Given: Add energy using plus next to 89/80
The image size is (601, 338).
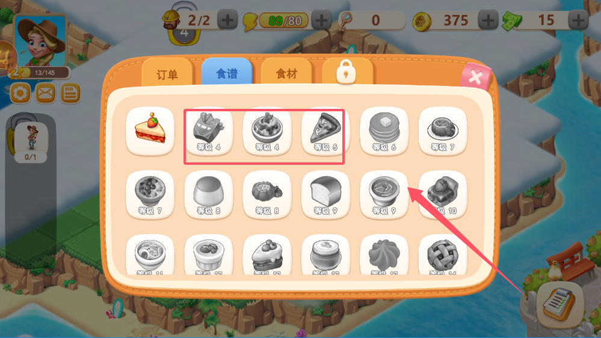Looking at the screenshot, I should [321, 20].
